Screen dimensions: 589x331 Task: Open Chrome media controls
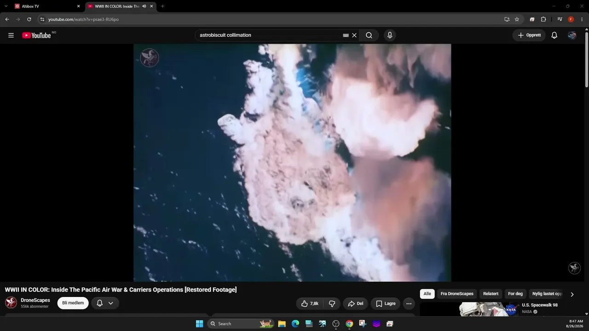click(560, 19)
